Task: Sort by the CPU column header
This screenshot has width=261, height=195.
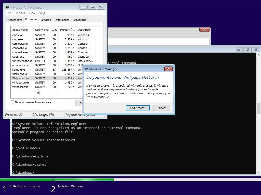Action: tap(54, 30)
